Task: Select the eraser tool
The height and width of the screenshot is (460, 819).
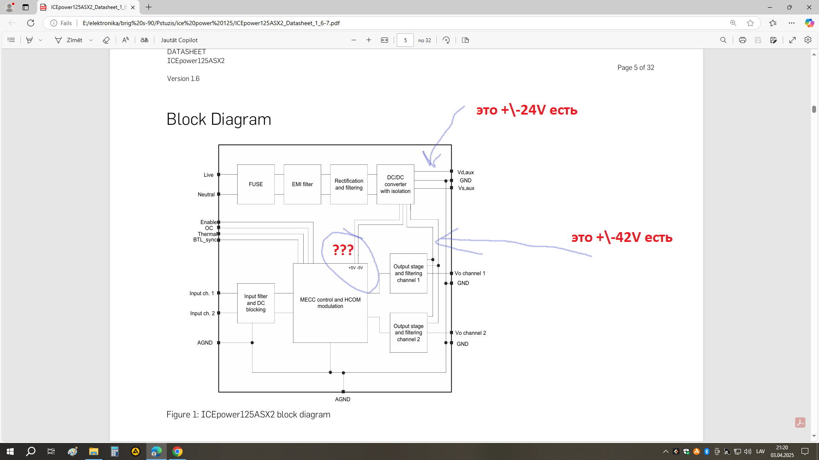Action: [x=106, y=40]
